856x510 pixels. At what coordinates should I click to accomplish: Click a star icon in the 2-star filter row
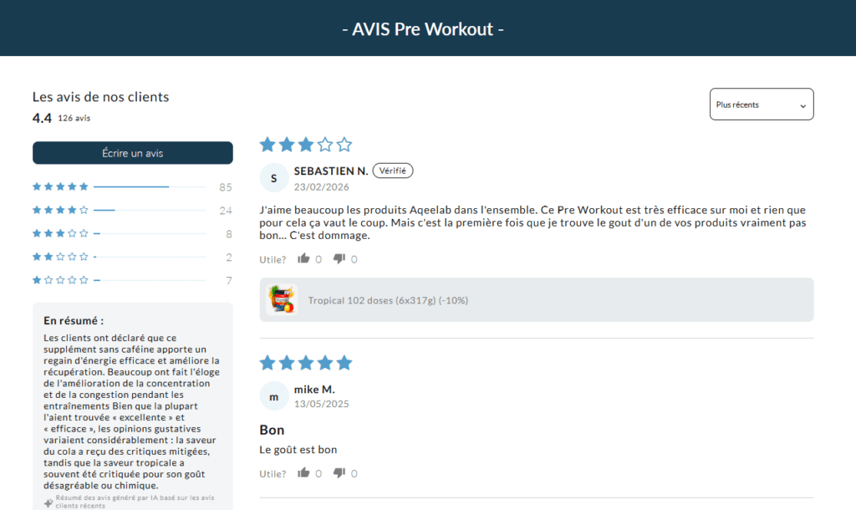click(60, 257)
